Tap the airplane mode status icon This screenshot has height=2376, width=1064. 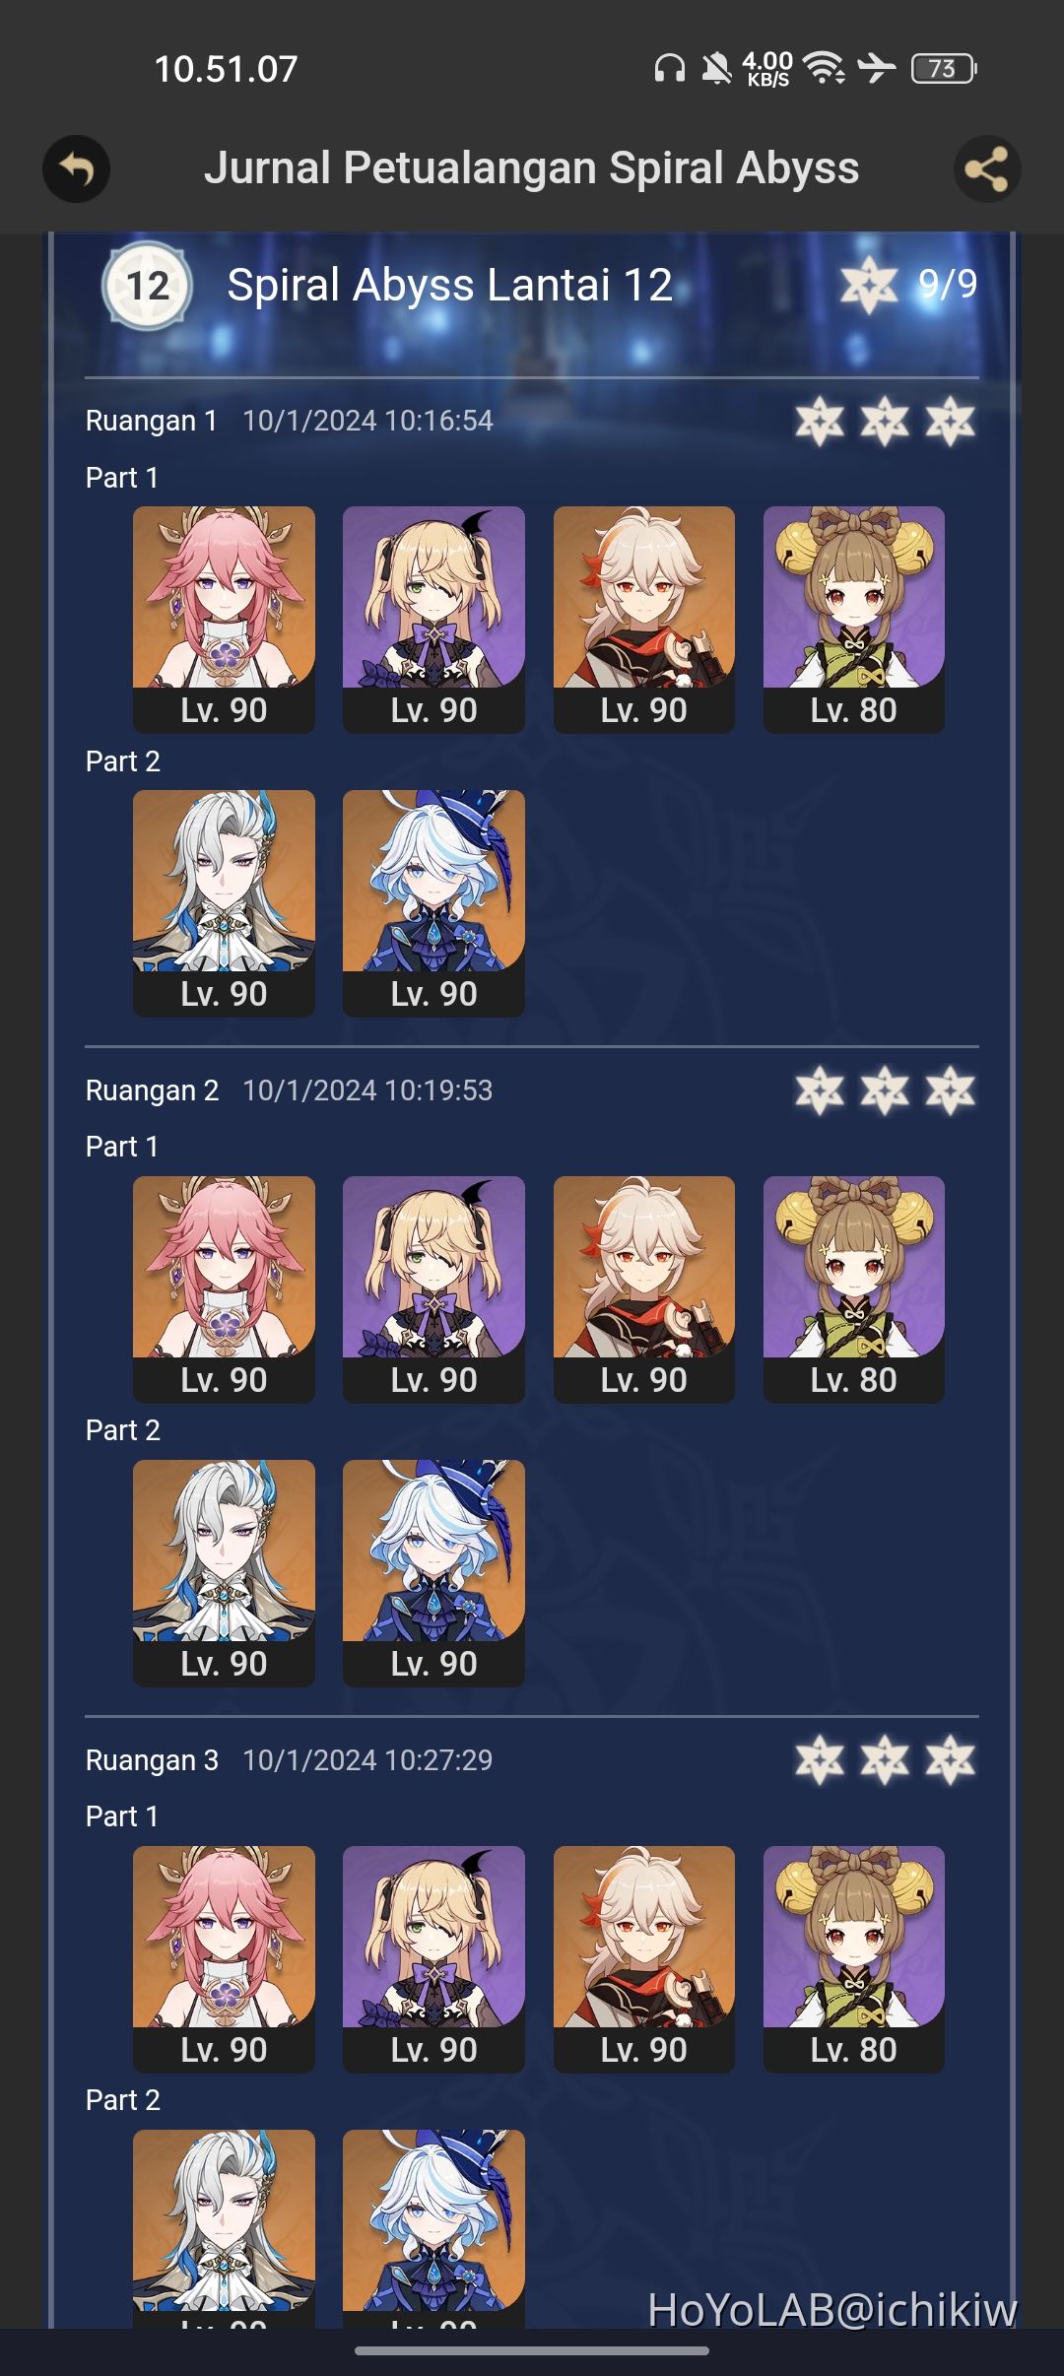coord(876,68)
